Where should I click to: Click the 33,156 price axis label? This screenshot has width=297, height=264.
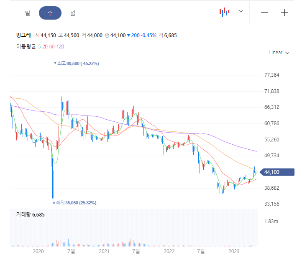[x=271, y=204]
